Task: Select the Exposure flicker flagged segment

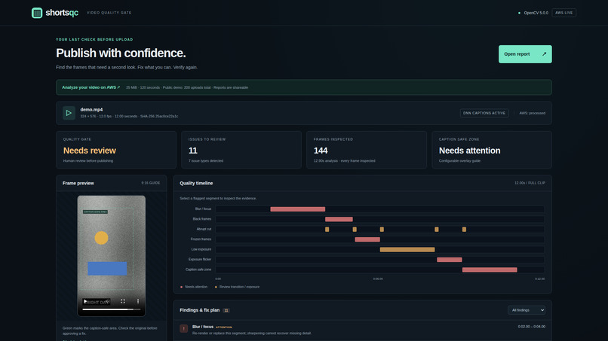Action: [x=450, y=260]
